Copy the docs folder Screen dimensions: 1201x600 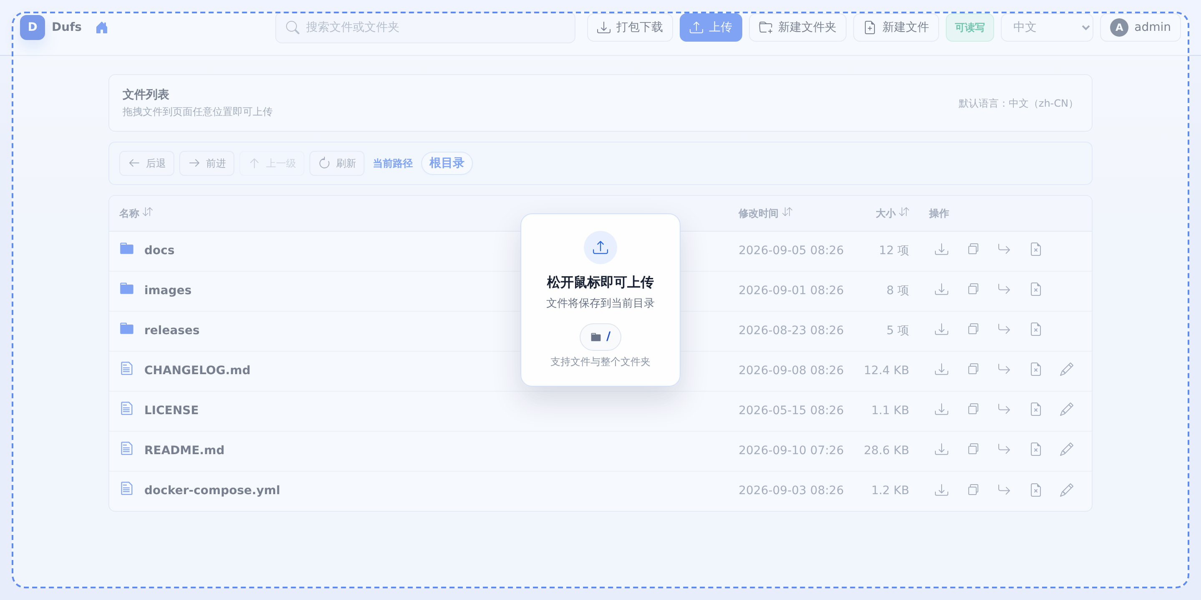(973, 250)
